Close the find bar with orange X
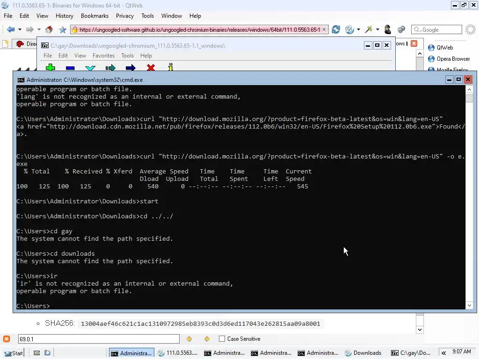Image resolution: width=479 pixels, height=359 pixels. (7, 339)
